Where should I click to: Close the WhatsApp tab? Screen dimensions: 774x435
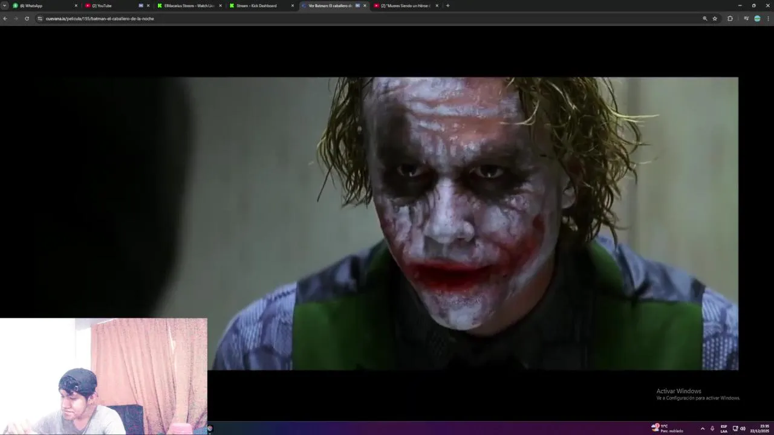point(76,5)
